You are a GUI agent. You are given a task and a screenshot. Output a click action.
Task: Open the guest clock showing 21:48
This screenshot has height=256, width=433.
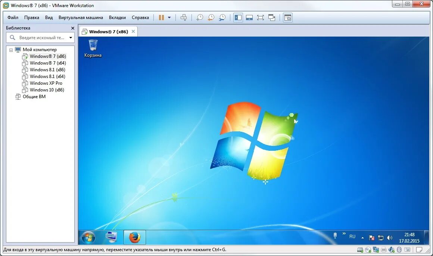[409, 238]
